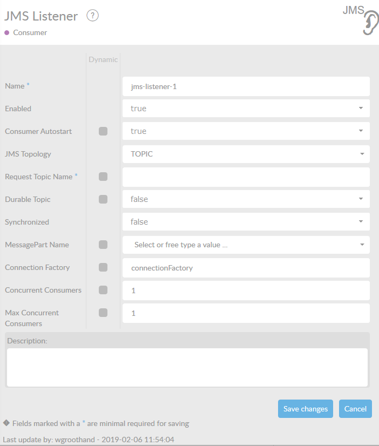Click the Name input field
This screenshot has width=379, height=446.
click(x=246, y=86)
